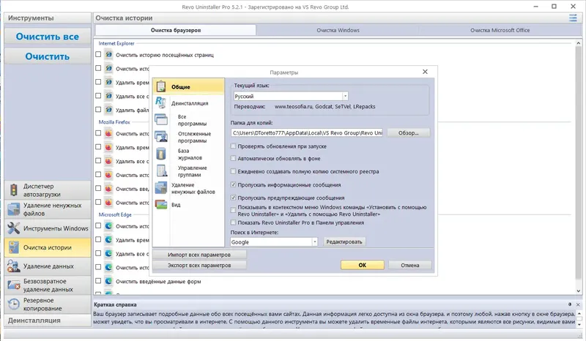Click the Деинсталляция icon in Параметры
The height and width of the screenshot is (341, 586).
pos(160,102)
